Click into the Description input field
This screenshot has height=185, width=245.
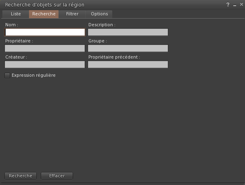(x=128, y=32)
